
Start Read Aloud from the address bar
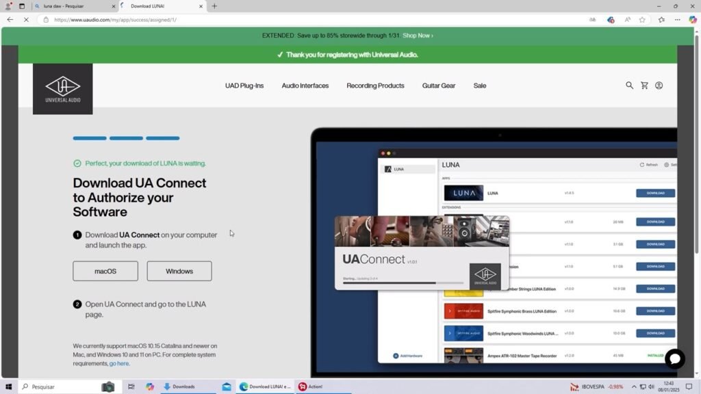628,20
